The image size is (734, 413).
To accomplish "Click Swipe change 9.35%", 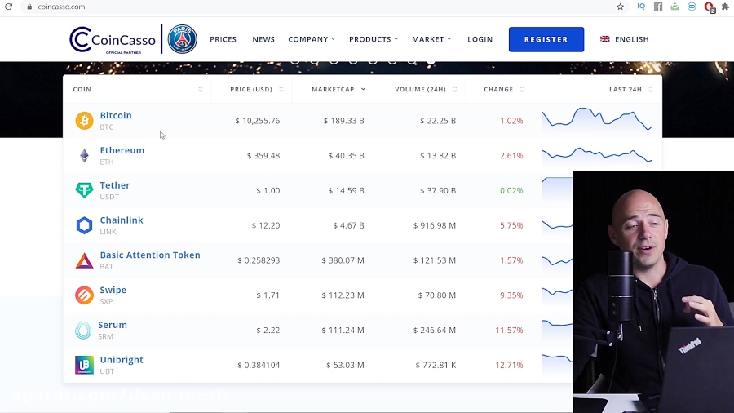I will coord(511,295).
